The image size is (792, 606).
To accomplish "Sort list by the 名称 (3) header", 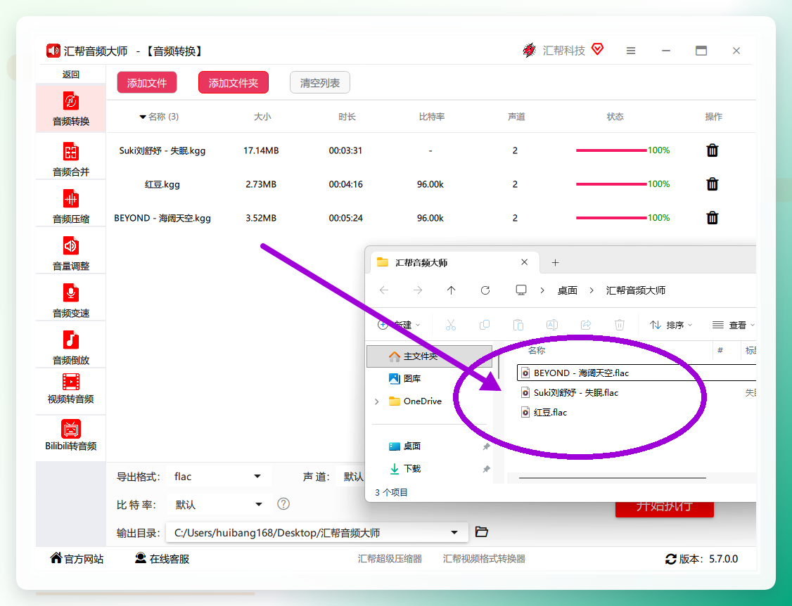I will (159, 117).
